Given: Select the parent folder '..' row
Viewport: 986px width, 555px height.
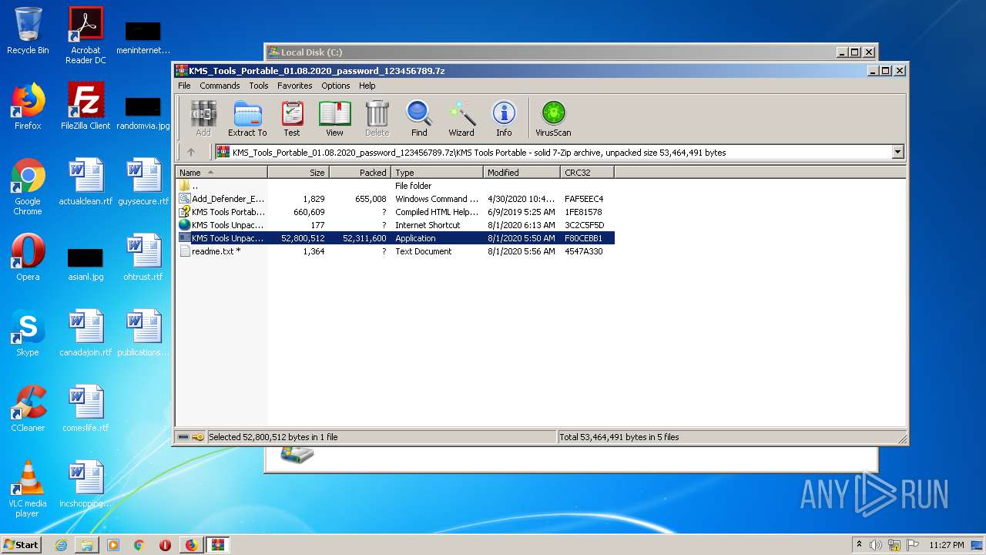Looking at the screenshot, I should 395,186.
